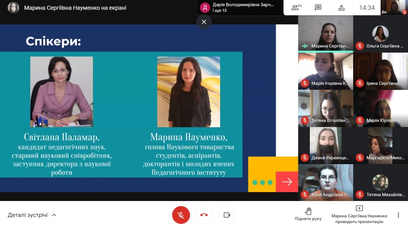The height and width of the screenshot is (229, 408).
Task: Click Дарія Володимирівна notification banner
Action: pos(240,8)
